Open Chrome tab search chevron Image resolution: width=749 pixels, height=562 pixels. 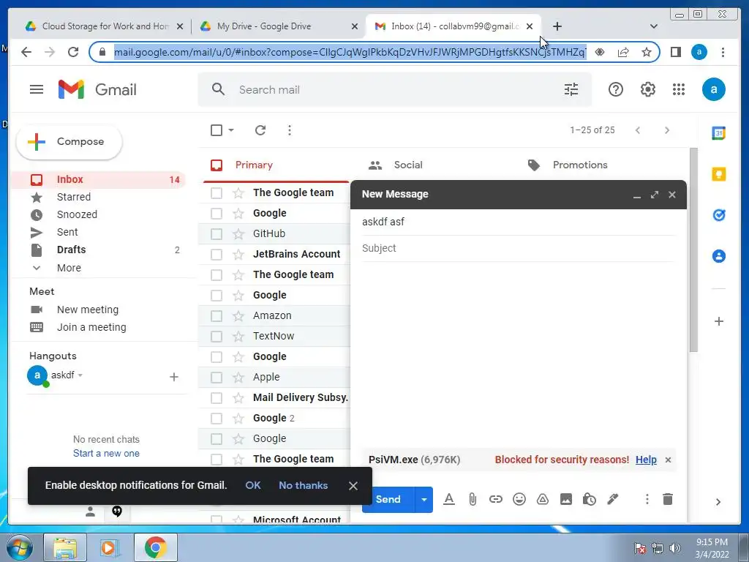point(653,26)
